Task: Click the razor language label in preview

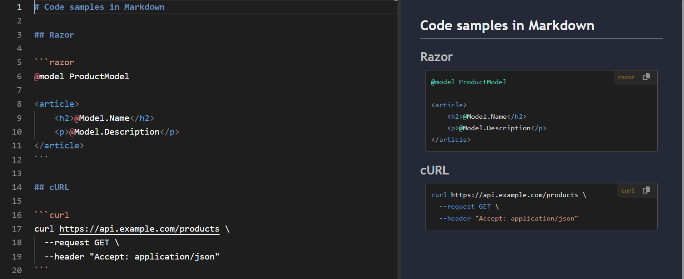Action: [x=626, y=77]
